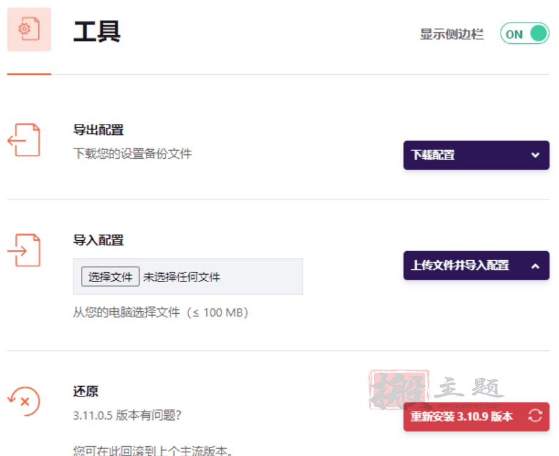Click the 导出配置 export file icon
This screenshot has height=456, width=559.
24,140
